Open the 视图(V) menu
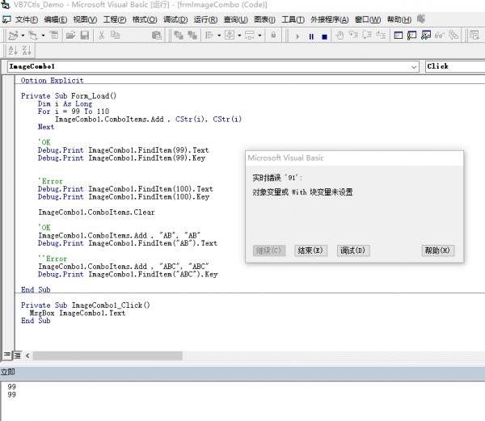 pos(85,19)
